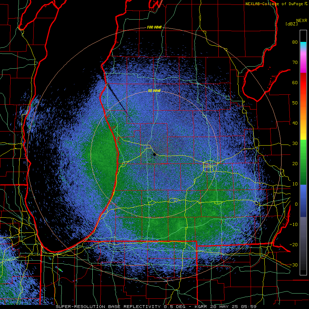Click the 05:59 timestamp in caption
The image size is (309, 309).
pos(249,307)
